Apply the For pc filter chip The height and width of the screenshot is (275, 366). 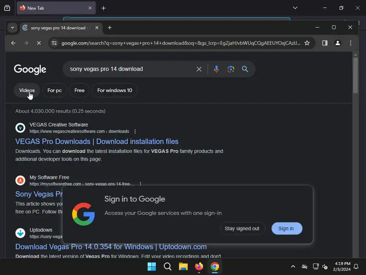click(x=55, y=90)
